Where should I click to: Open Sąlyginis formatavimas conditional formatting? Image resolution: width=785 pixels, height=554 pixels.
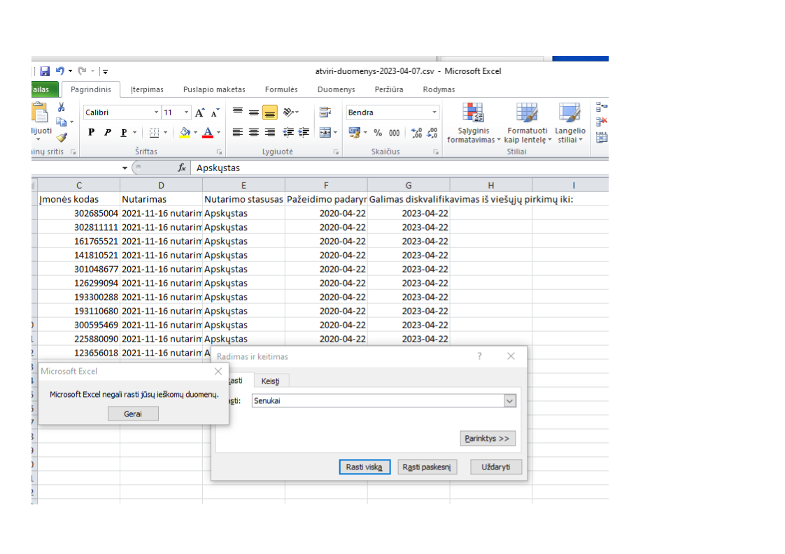[x=474, y=124]
